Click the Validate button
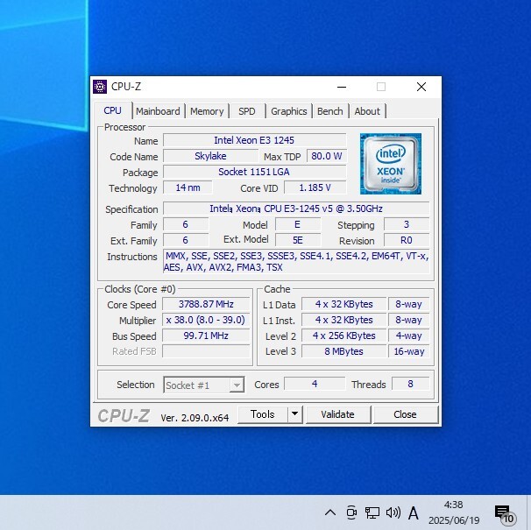The image size is (531, 530). point(337,414)
